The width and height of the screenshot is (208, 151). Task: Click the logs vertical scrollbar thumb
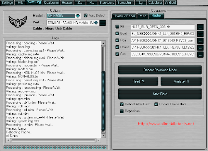point(103,100)
